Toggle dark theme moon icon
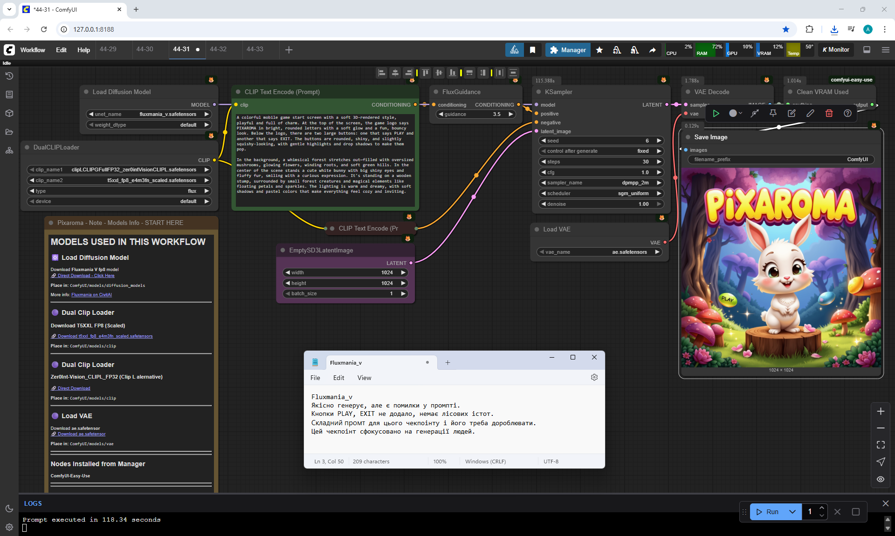This screenshot has height=536, width=895. (9, 509)
